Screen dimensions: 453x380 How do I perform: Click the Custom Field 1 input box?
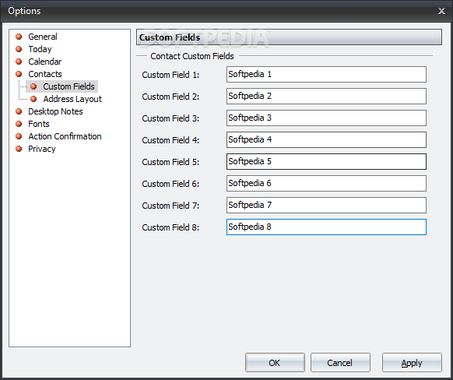pos(326,74)
